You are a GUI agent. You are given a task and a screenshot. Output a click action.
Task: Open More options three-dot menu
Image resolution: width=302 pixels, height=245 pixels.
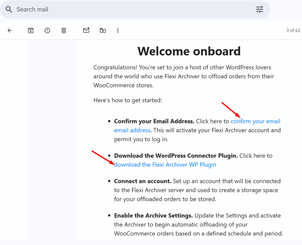tap(118, 30)
